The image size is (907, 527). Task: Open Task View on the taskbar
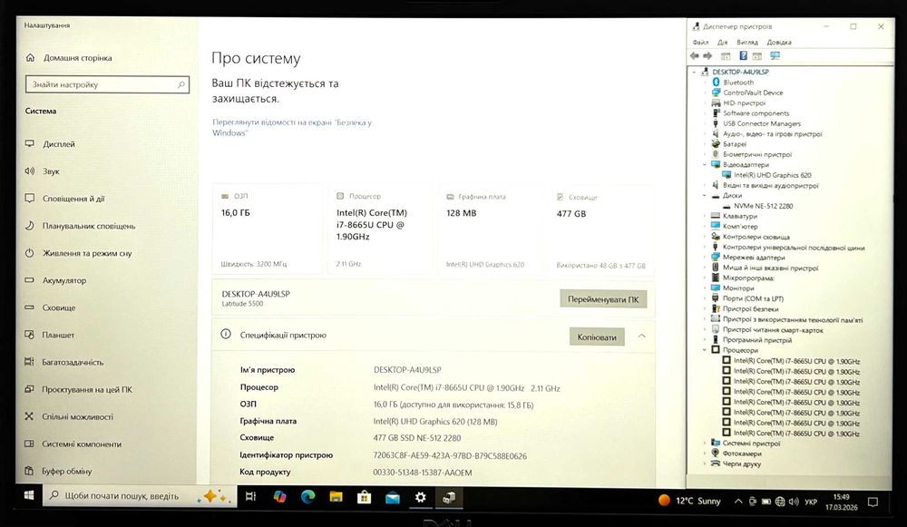(251, 496)
